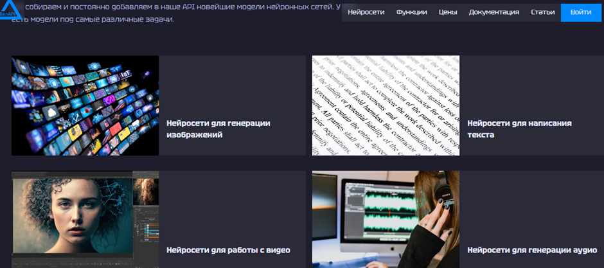Open the Функции navigation item
Screen dimensions: 604x268
411,12
